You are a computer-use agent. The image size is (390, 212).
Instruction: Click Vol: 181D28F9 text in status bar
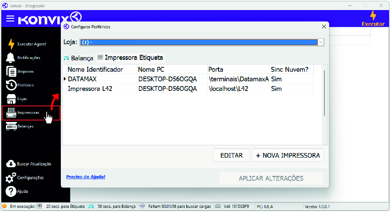(236, 207)
